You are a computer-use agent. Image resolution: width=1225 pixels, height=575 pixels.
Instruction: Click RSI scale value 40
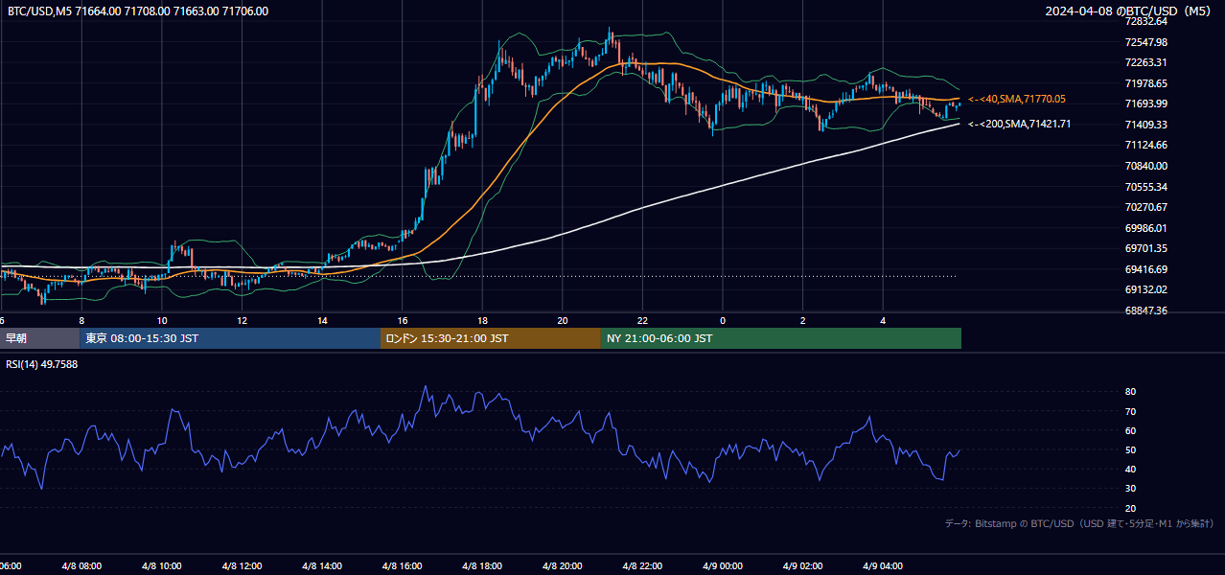click(1130, 469)
